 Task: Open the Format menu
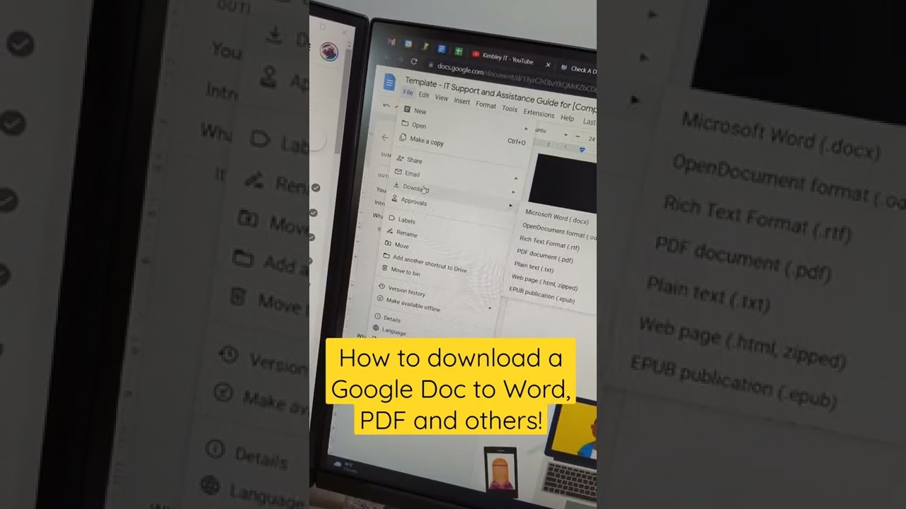(x=486, y=105)
